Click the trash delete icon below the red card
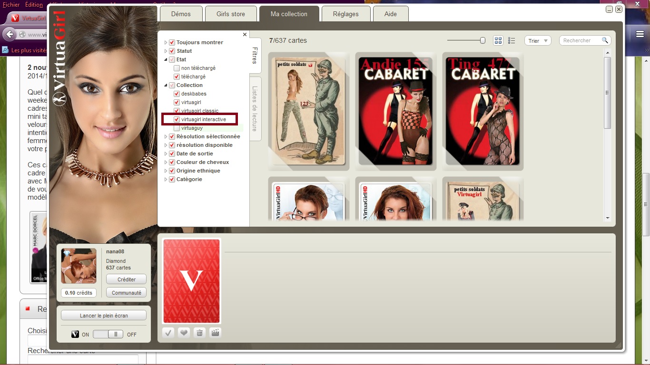This screenshot has height=365, width=650. [x=200, y=333]
